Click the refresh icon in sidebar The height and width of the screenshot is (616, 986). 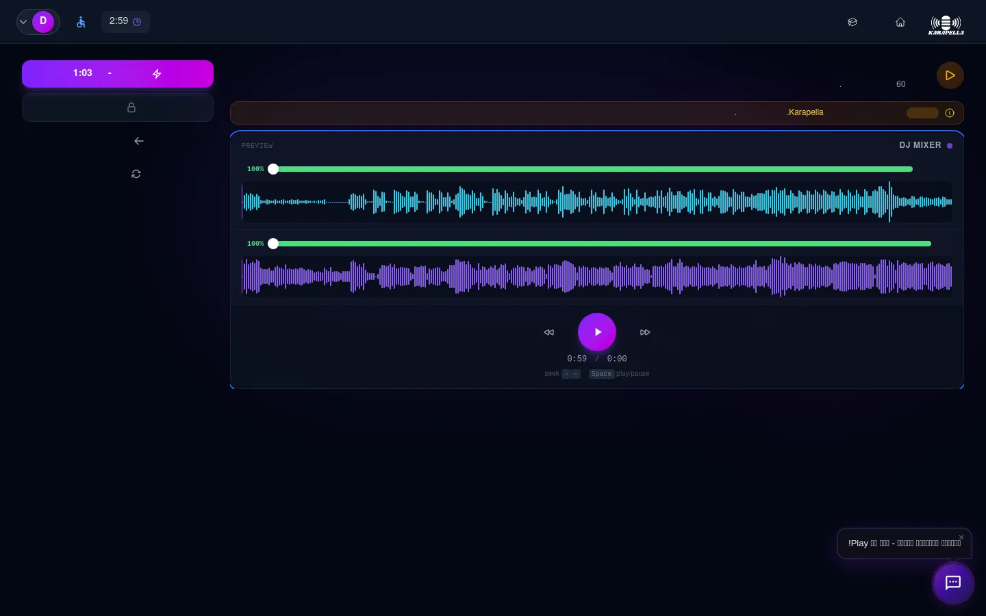136,174
